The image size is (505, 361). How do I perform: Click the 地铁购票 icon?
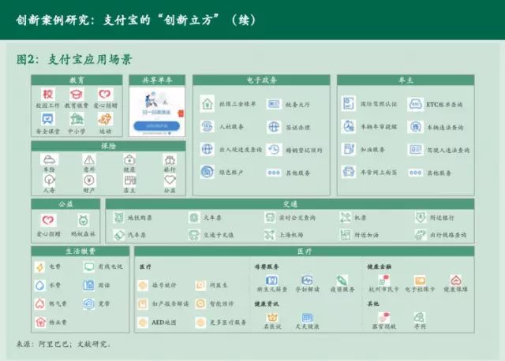click(x=118, y=218)
